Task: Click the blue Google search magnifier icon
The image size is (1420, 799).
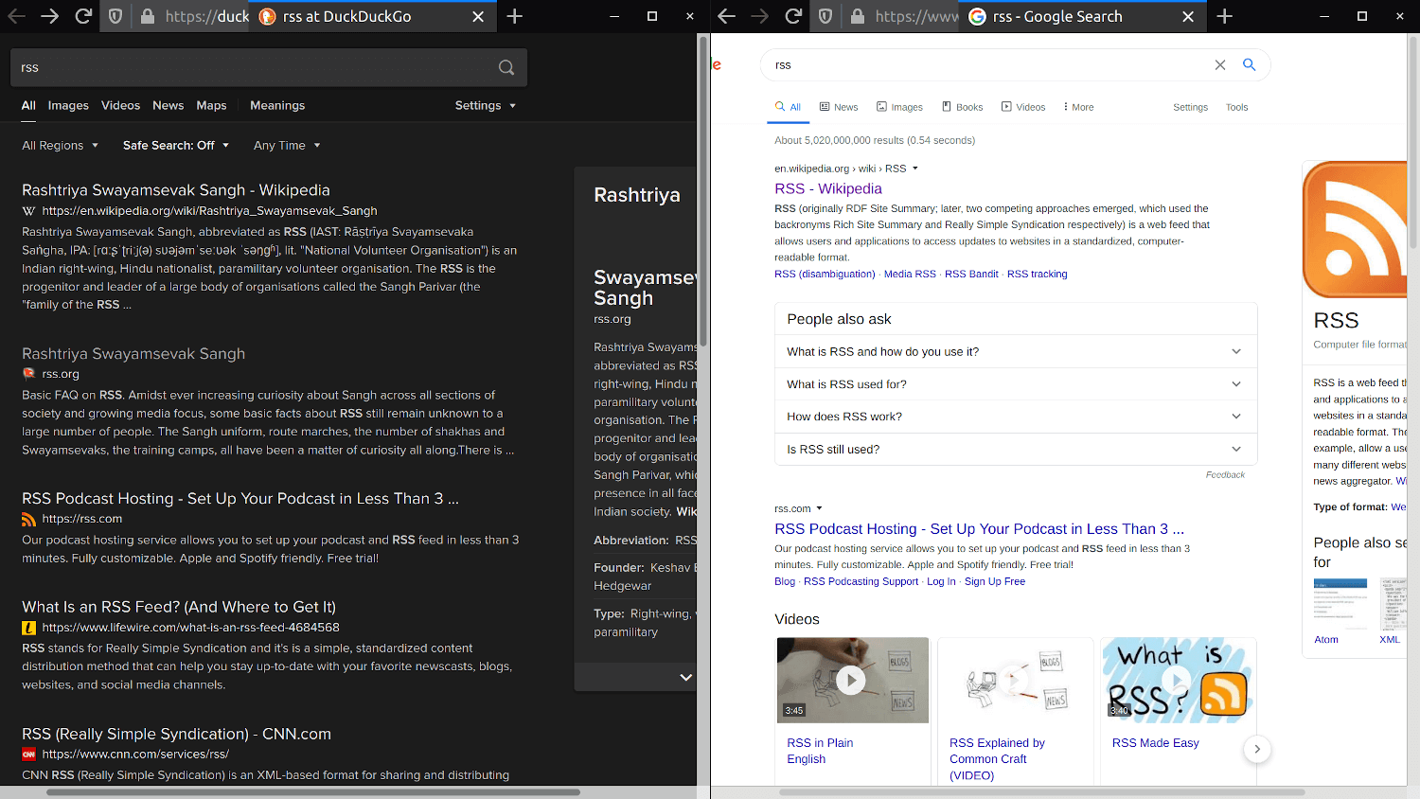Action: [x=1249, y=64]
